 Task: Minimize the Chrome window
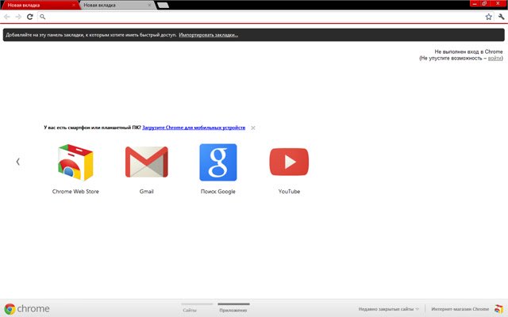[475, 3]
